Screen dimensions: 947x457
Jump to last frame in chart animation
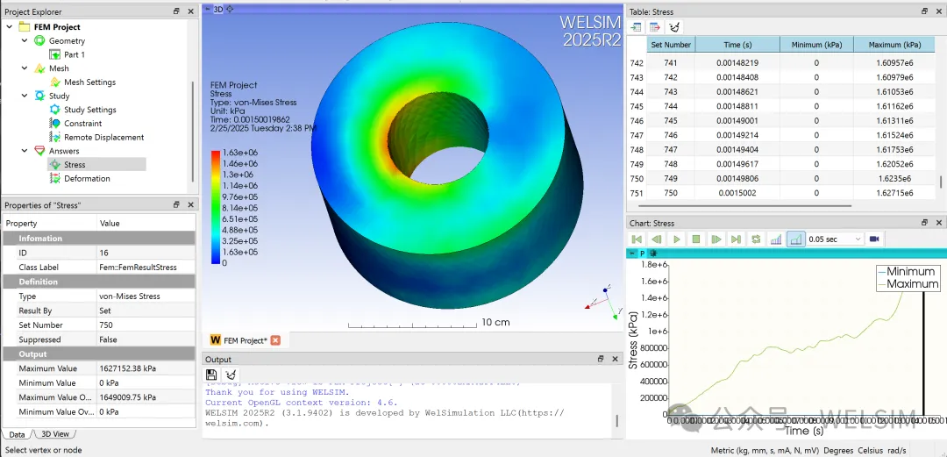(x=736, y=239)
